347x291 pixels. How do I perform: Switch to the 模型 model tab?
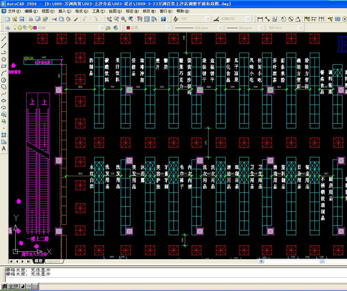(38, 261)
